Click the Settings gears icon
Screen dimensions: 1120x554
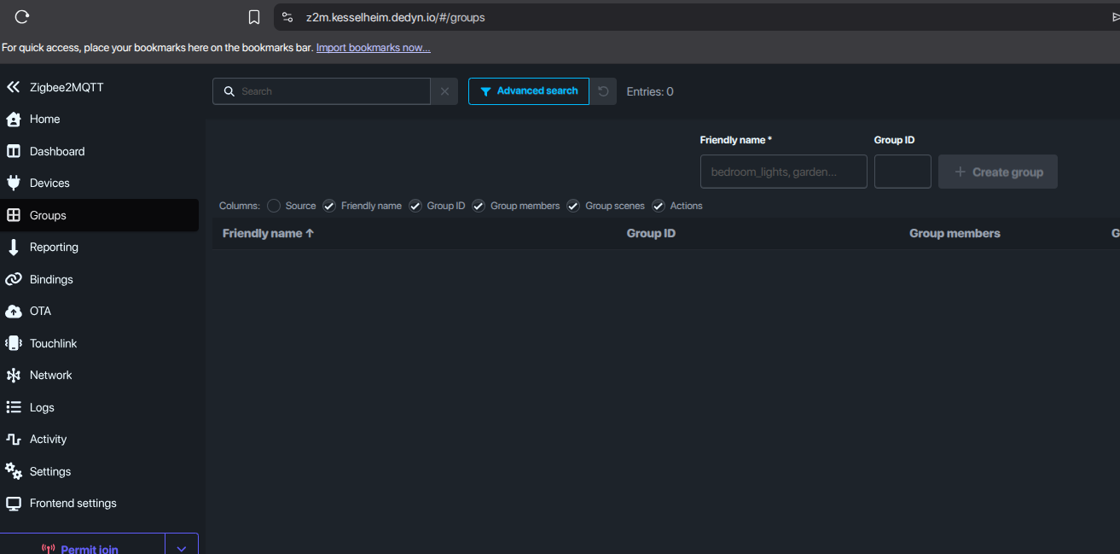[x=13, y=471]
